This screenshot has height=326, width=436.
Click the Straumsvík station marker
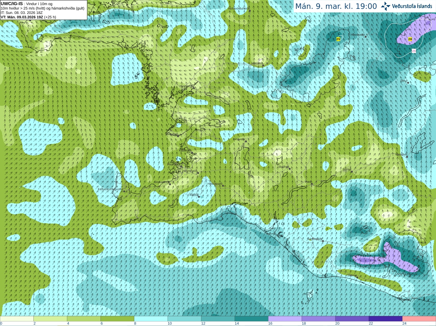[169, 184]
